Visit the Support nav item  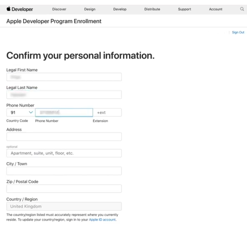click(x=184, y=9)
